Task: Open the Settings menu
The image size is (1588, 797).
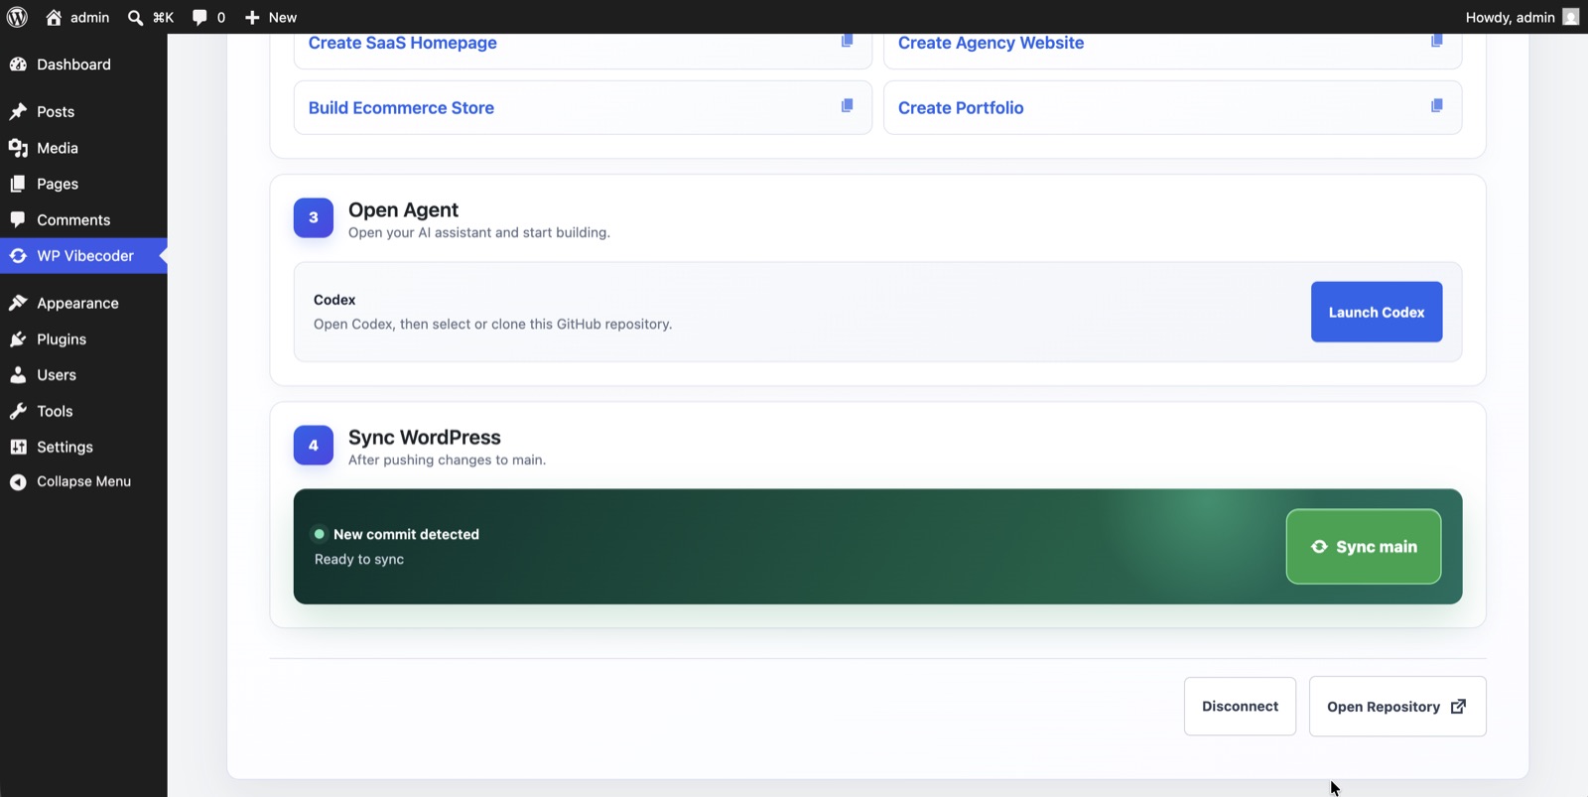Action: (83, 447)
